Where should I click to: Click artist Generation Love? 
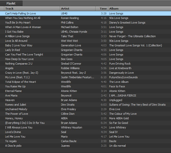[71, 45]
